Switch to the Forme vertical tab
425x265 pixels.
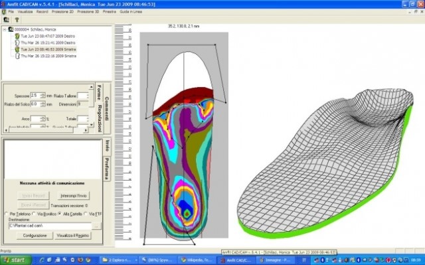click(x=100, y=93)
